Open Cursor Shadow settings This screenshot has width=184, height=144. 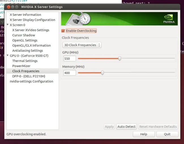tap(23, 35)
